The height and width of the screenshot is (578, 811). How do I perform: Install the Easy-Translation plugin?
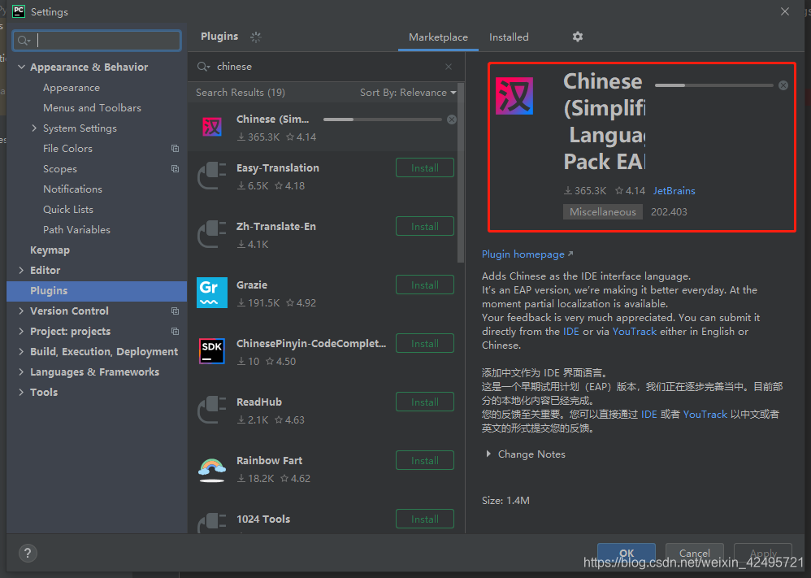(425, 167)
